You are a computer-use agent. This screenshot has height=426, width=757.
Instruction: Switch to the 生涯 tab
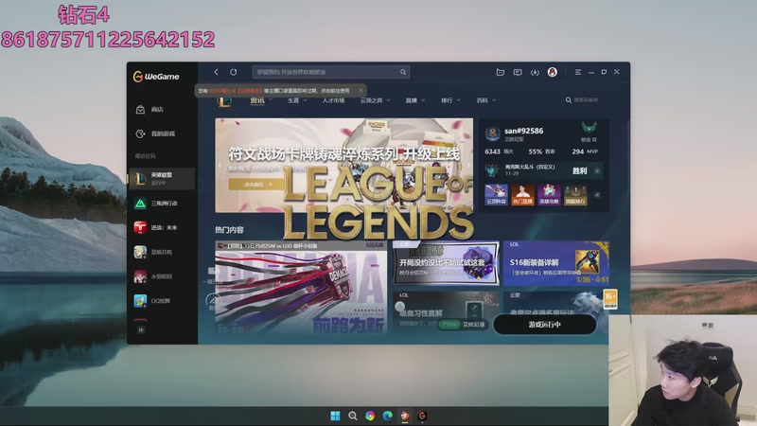point(293,100)
